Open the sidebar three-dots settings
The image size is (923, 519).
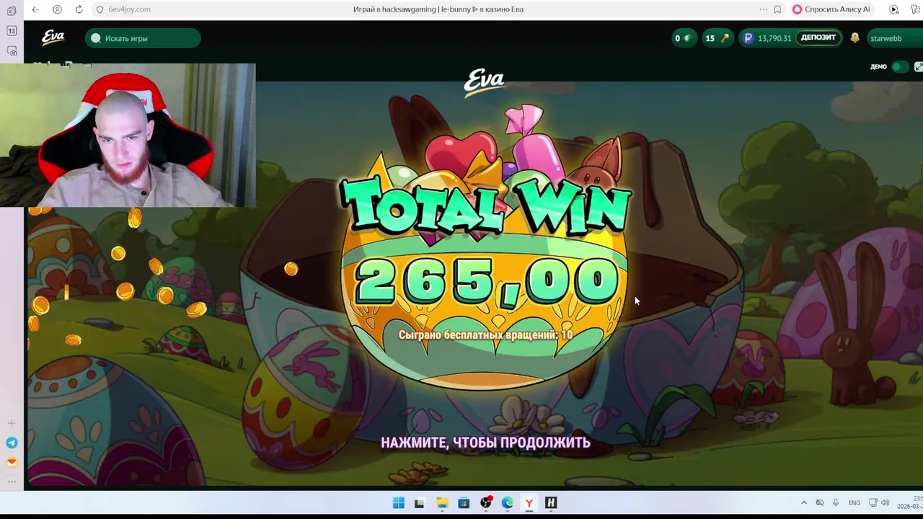click(x=12, y=481)
